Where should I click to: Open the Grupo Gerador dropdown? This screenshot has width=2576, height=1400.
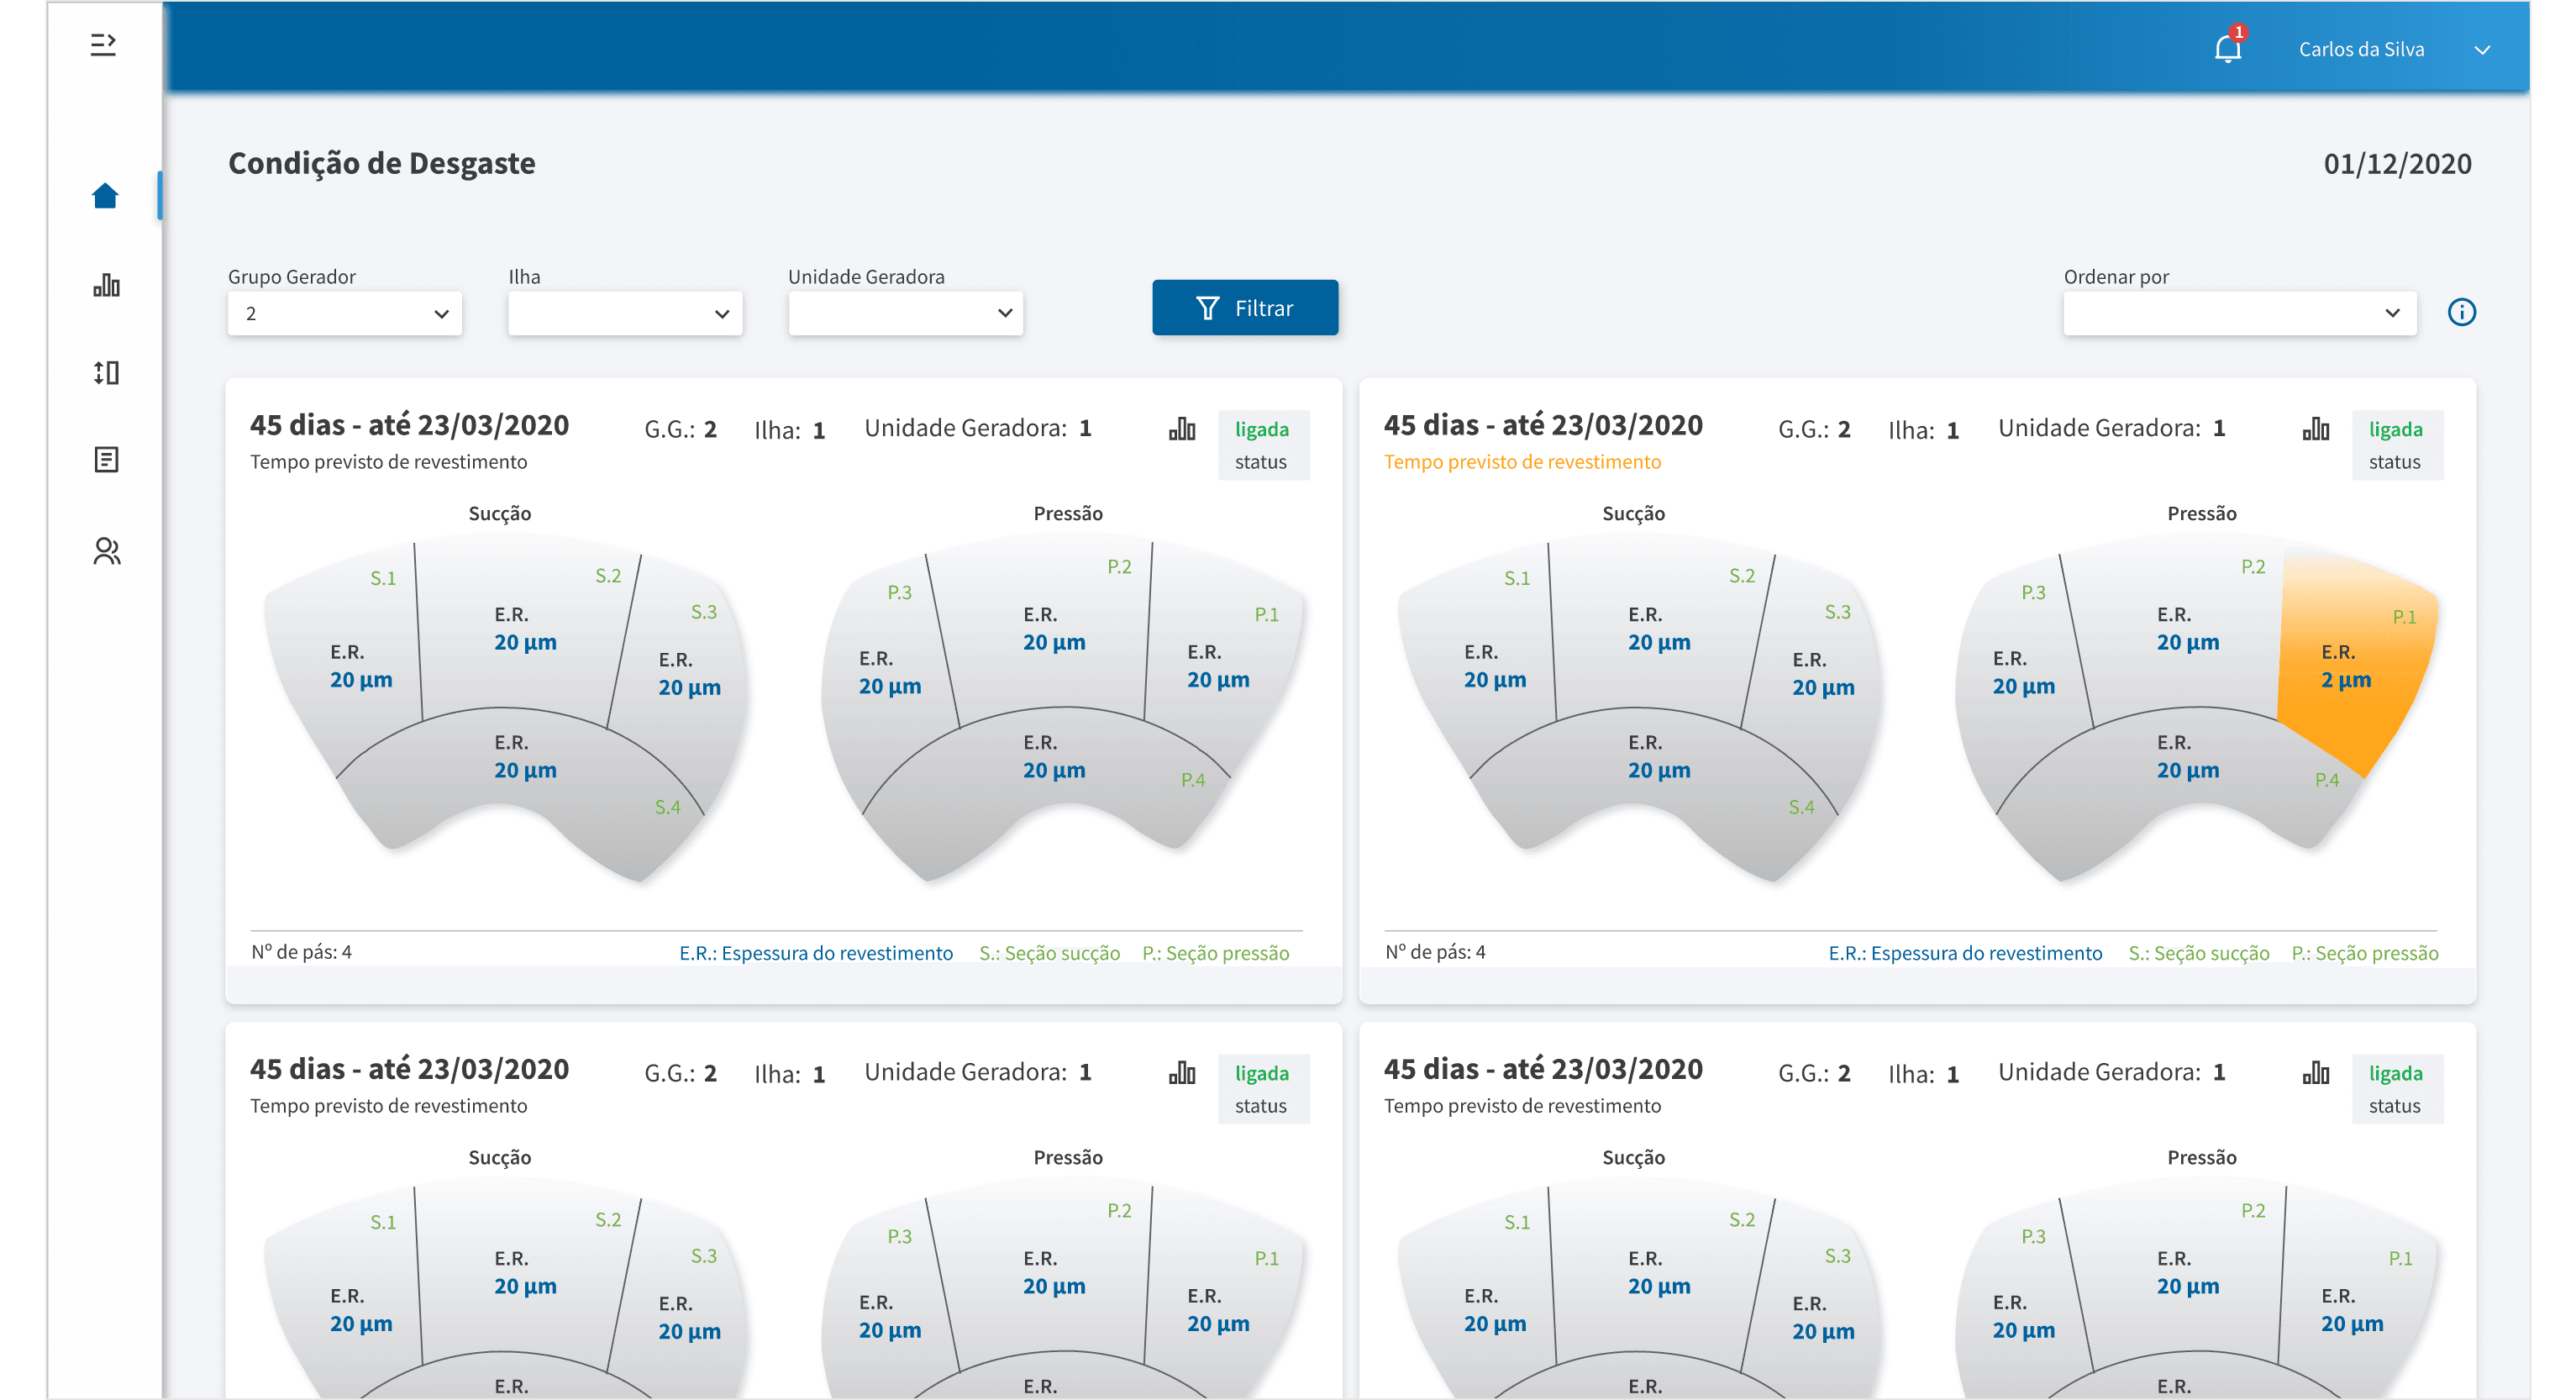tap(345, 314)
